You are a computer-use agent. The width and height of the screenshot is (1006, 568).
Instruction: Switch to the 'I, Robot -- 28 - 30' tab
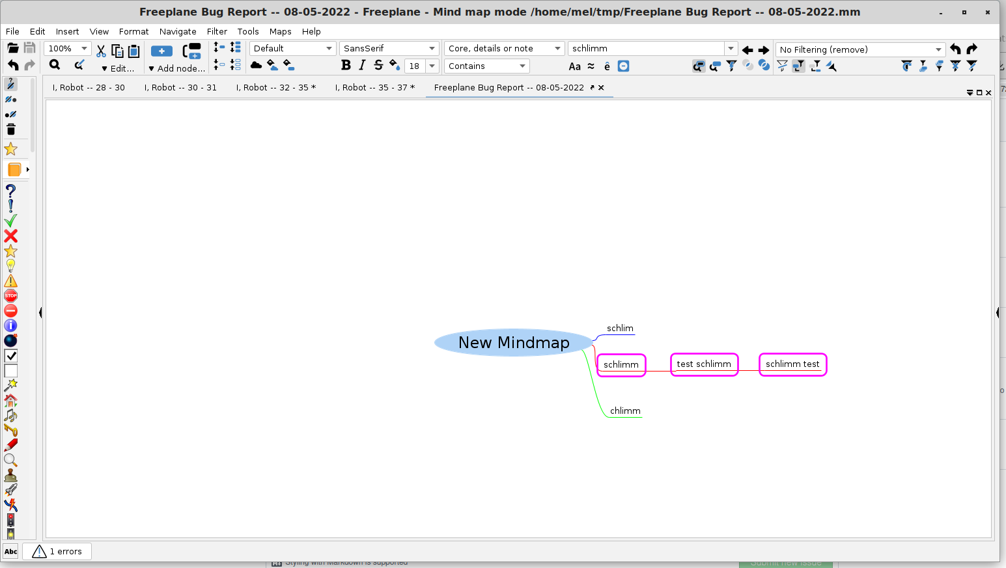tap(89, 87)
